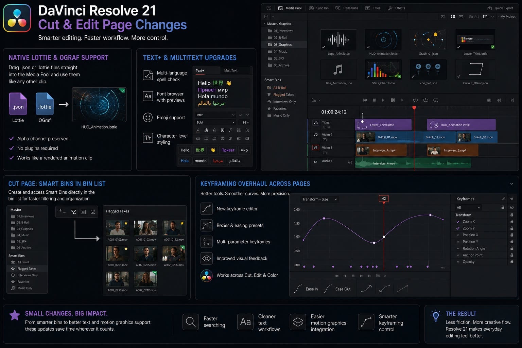Click the play button in timeline transport
This screenshot has width=522, height=348.
[402, 100]
